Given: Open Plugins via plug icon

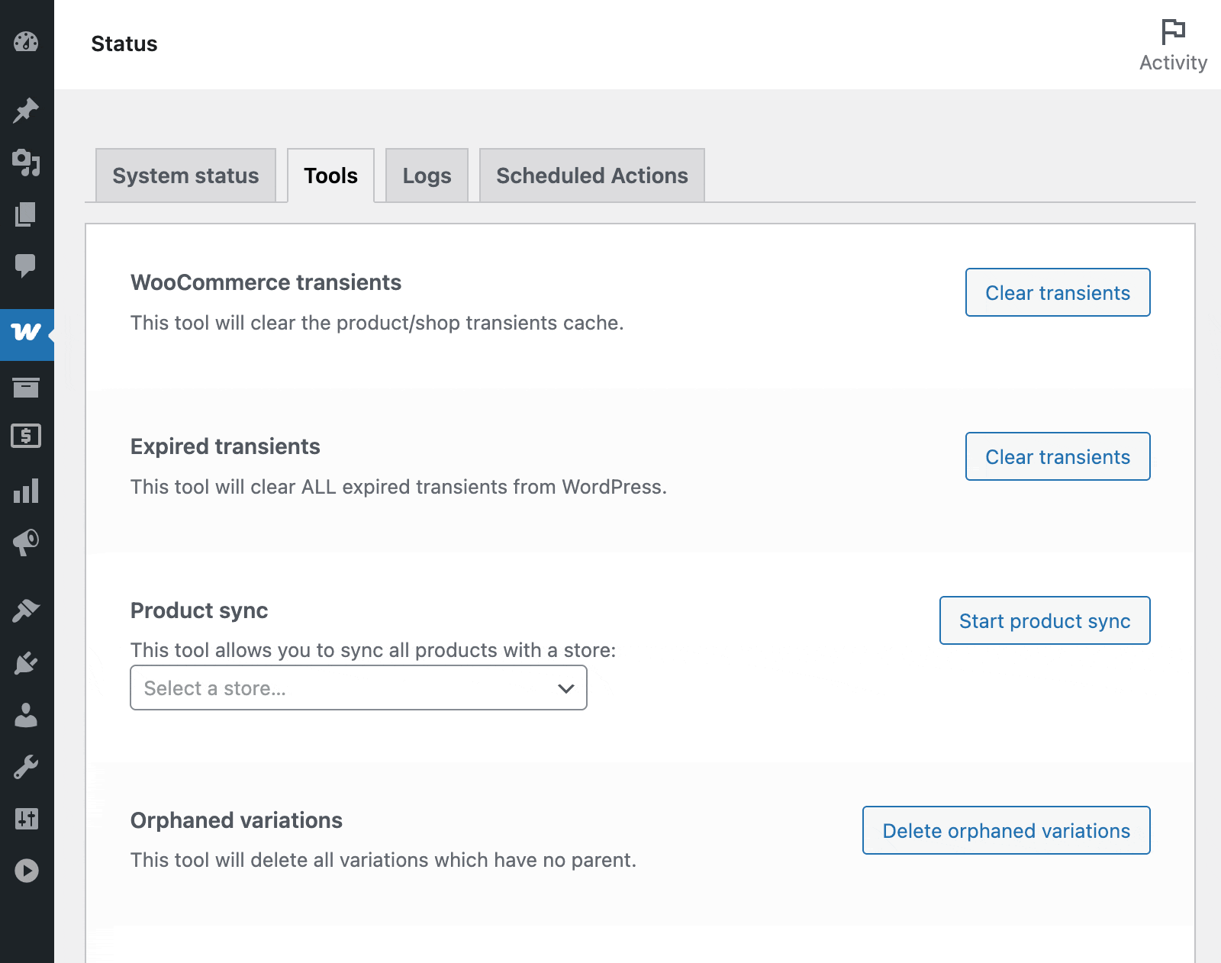Looking at the screenshot, I should (27, 662).
